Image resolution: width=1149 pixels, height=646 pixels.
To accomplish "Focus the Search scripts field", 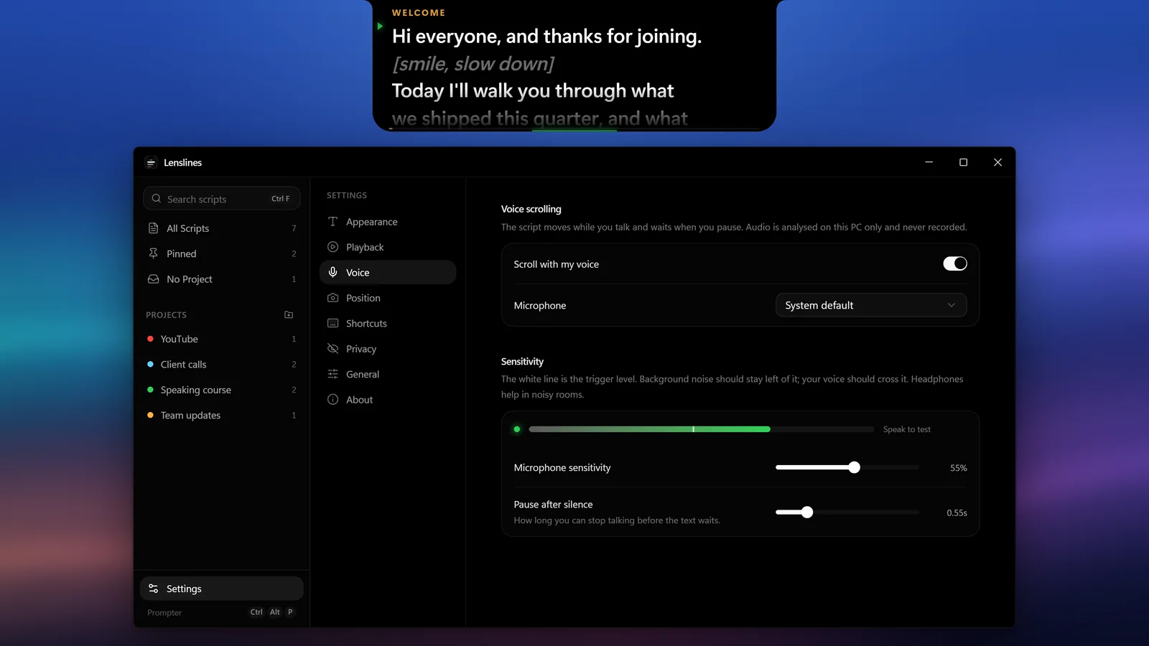I will [x=222, y=199].
